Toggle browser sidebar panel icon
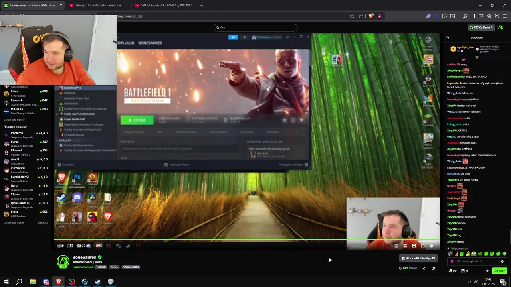 [x=473, y=16]
